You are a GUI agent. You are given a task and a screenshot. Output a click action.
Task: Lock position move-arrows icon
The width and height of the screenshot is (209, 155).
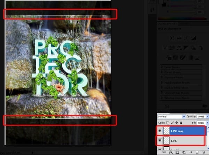(177, 123)
